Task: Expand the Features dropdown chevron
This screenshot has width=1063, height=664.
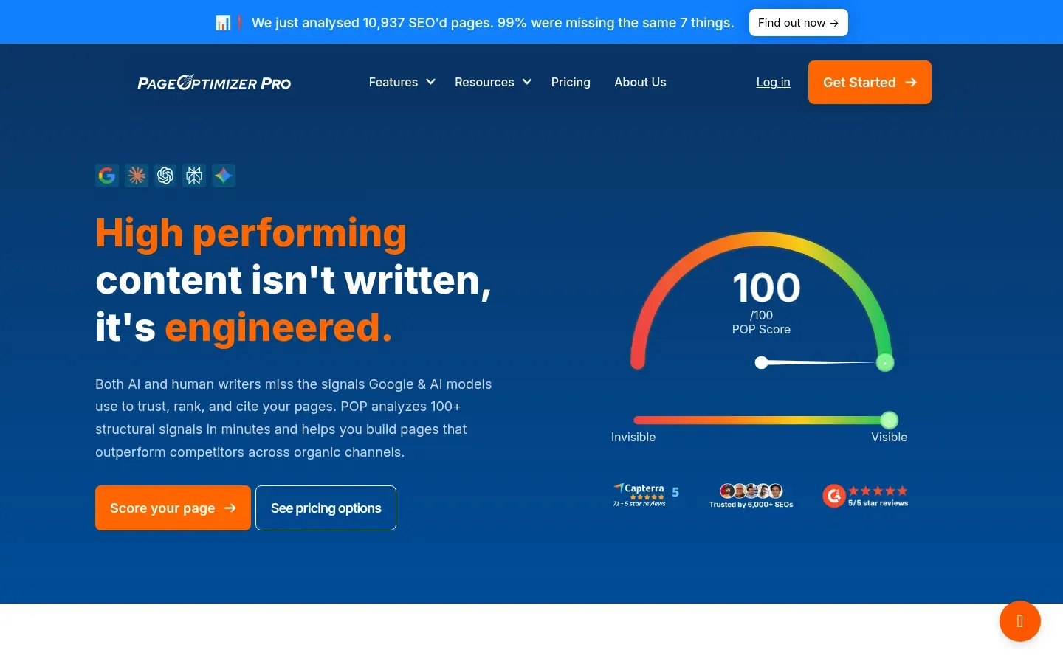Action: coord(430,82)
